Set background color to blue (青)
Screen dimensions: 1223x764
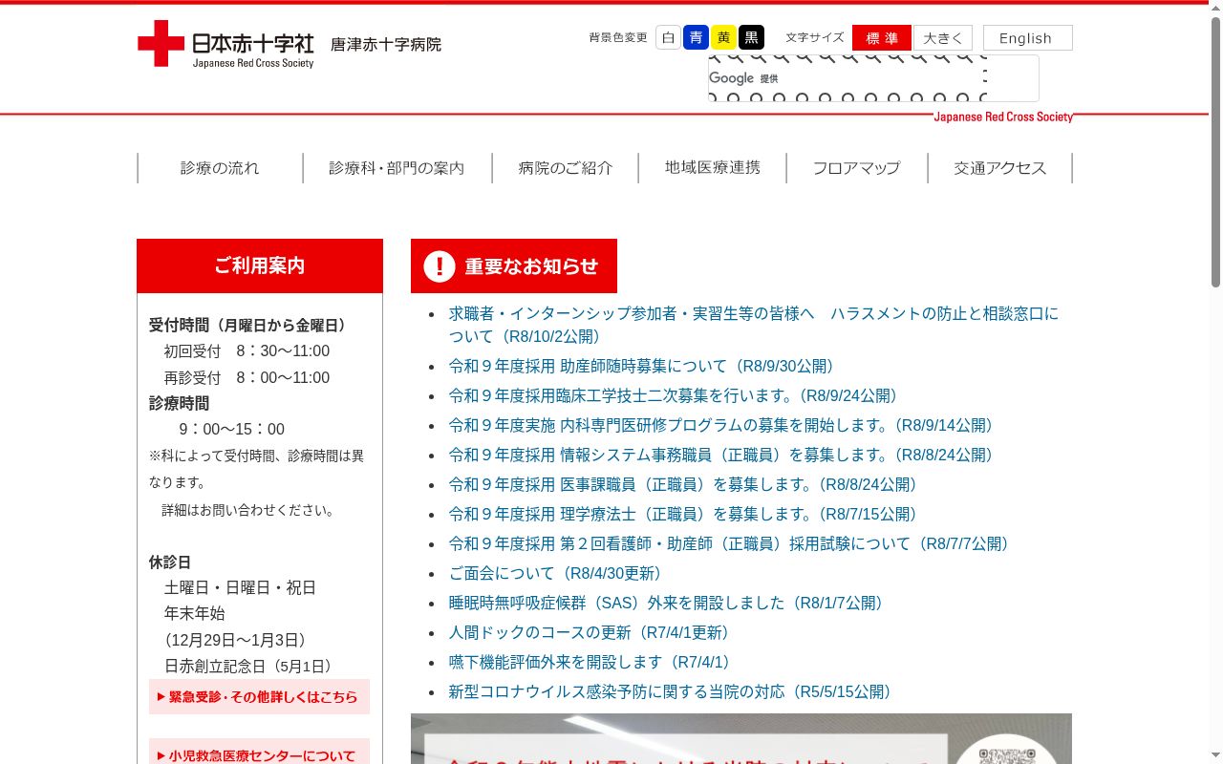(x=696, y=37)
